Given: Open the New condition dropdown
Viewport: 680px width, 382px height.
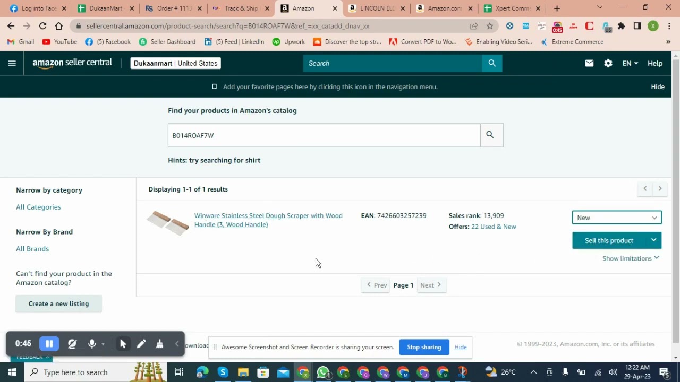Looking at the screenshot, I should [x=617, y=218].
